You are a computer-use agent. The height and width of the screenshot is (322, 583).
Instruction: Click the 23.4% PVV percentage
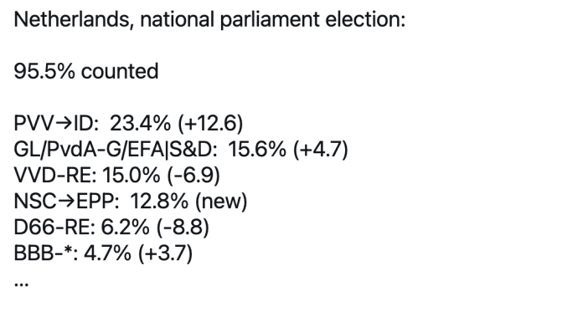point(140,123)
